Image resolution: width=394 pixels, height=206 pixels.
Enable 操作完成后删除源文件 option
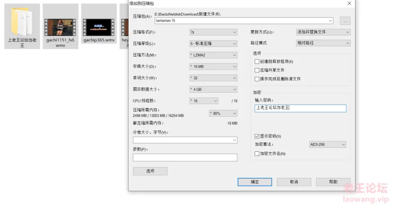coord(257,78)
